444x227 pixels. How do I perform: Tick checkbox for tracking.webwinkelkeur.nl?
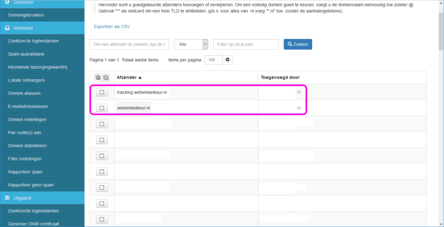click(102, 92)
